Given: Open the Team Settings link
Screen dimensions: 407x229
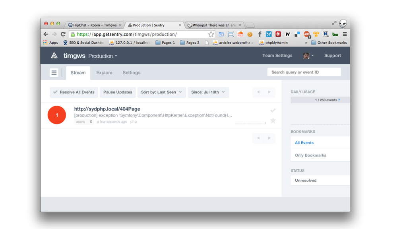Looking at the screenshot, I should [277, 56].
